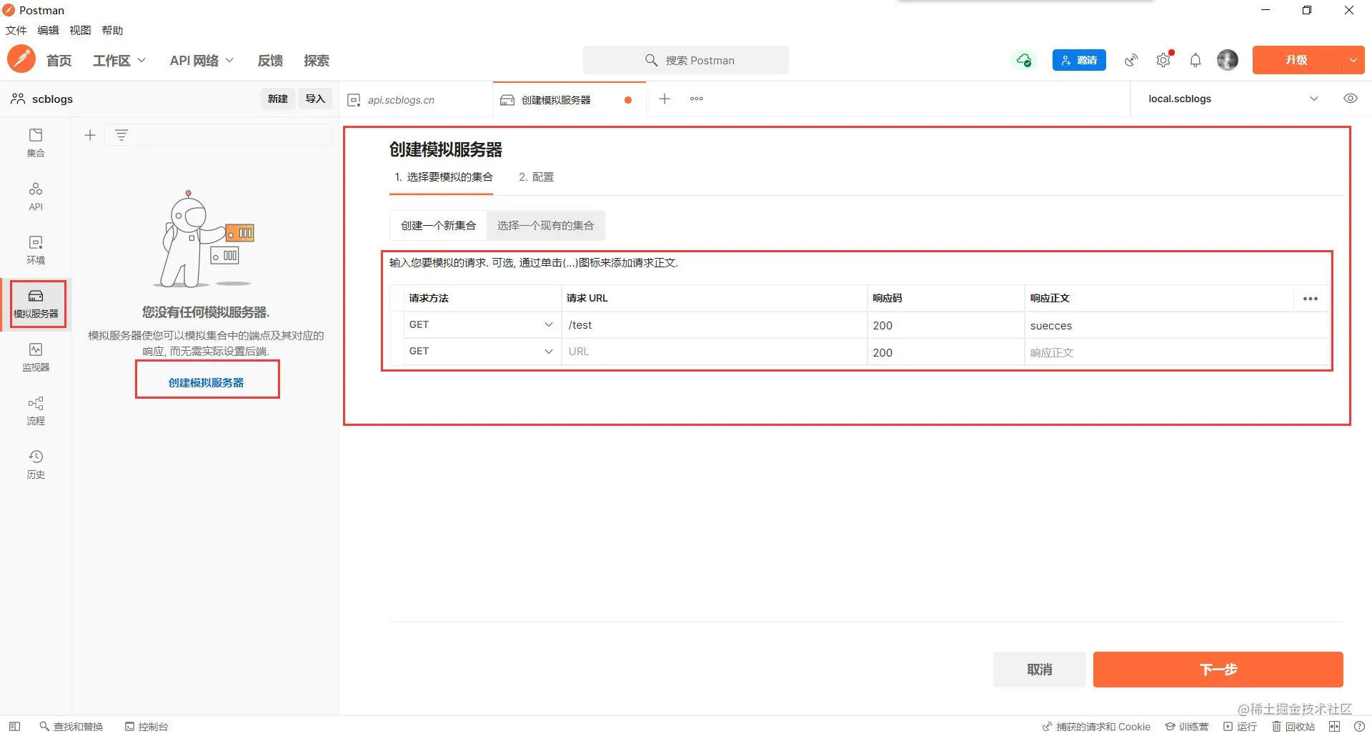The height and width of the screenshot is (736, 1372).
Task: Click the sync status cloud icon
Action: (1024, 60)
